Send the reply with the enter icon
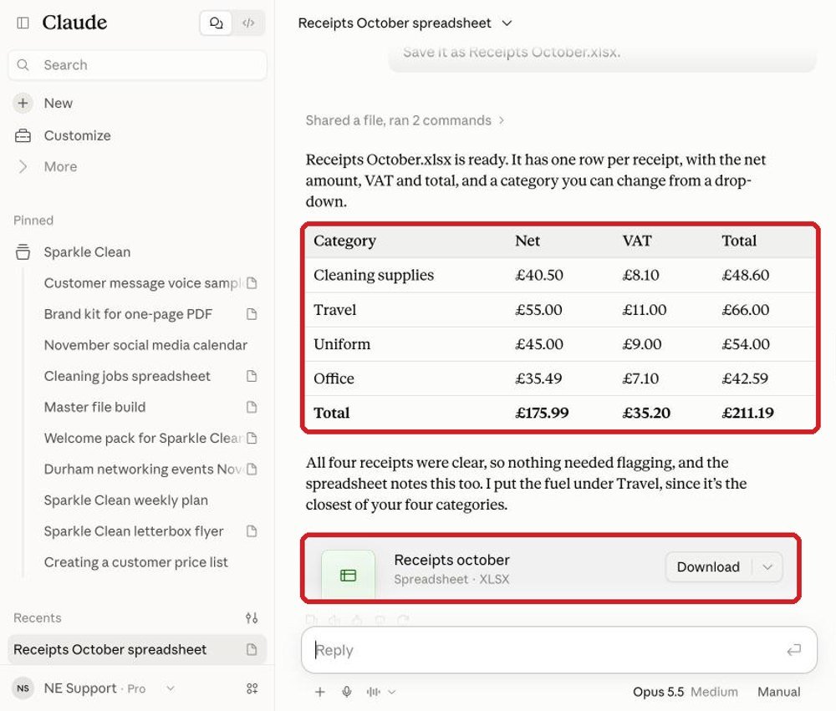 click(x=794, y=650)
